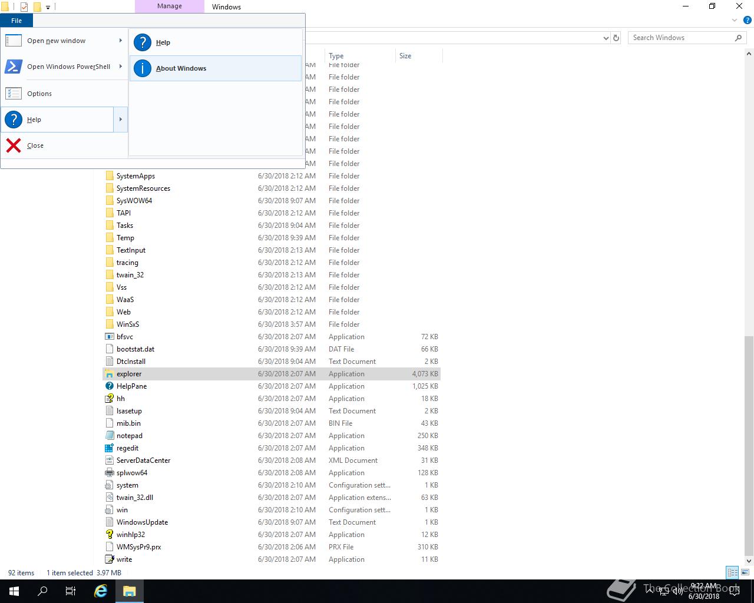Click the search magnifier icon
This screenshot has height=603, width=754.
[738, 38]
